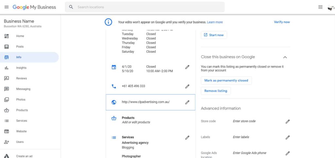The width and height of the screenshot is (335, 158).
Task: Edit Store code with pencil icon
Action: [288, 122]
